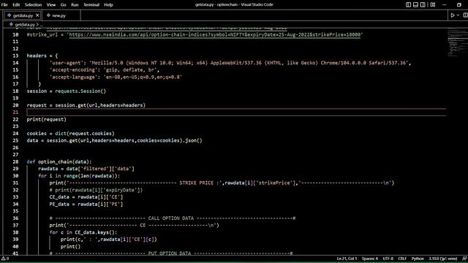Open the feedback icon in status bar
The height and width of the screenshot is (263, 468).
[464, 259]
